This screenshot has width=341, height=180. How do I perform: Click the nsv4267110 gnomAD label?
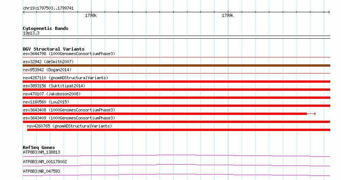pyautogui.click(x=66, y=78)
